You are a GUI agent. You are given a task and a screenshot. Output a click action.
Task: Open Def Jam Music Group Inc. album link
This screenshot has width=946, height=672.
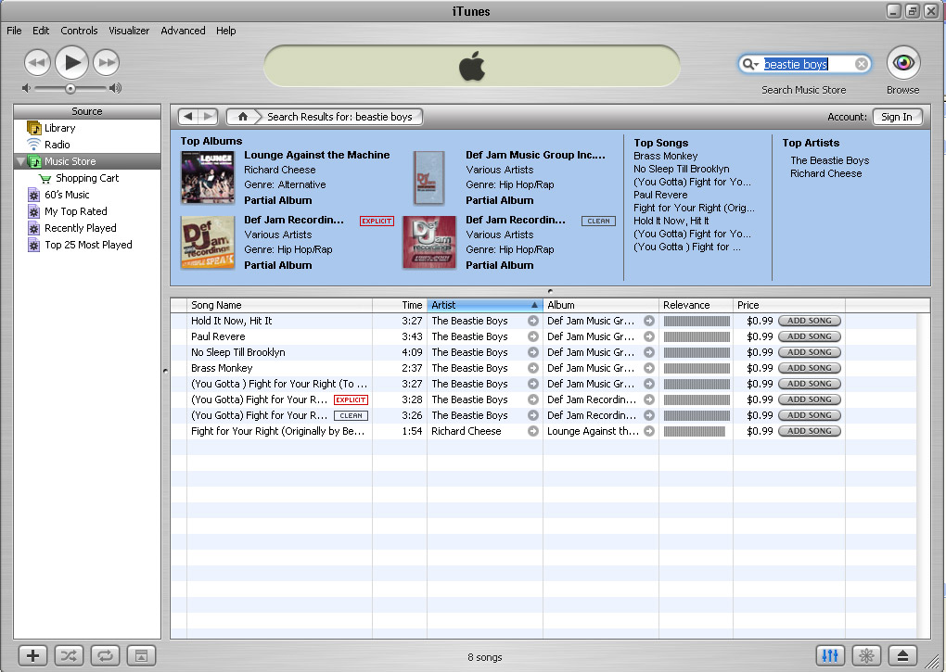[535, 155]
